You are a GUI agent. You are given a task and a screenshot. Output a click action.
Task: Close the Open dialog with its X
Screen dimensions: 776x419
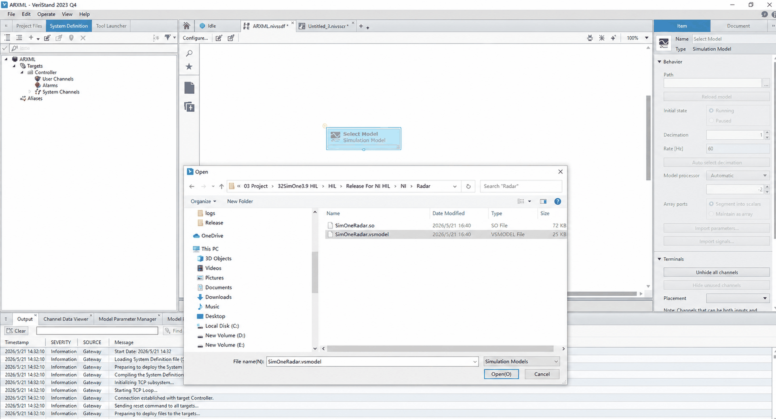coord(560,172)
